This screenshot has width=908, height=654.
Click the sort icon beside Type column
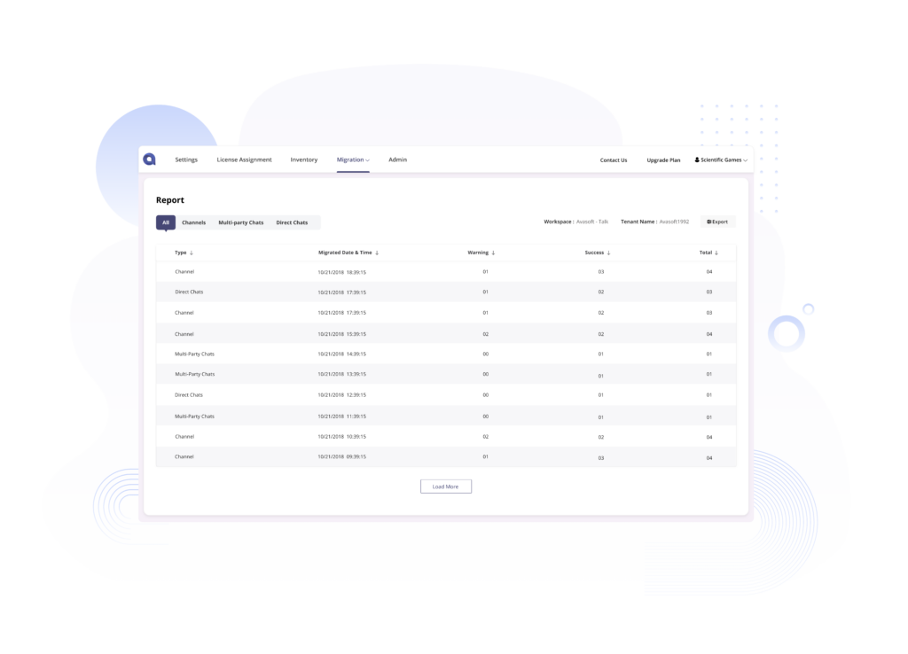click(191, 253)
